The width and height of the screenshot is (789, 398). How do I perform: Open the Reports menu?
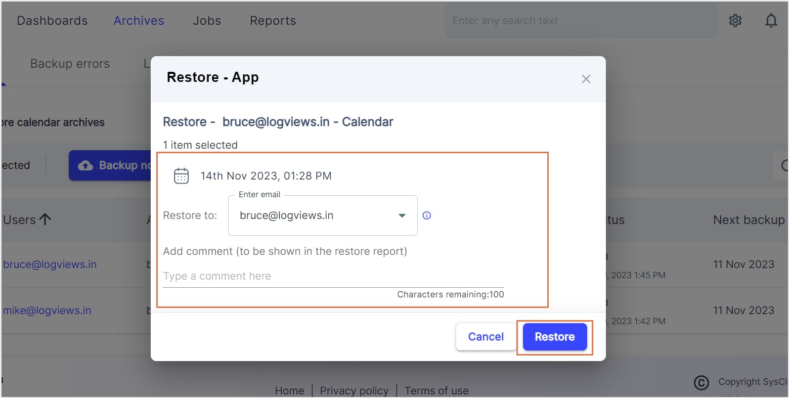tap(273, 21)
